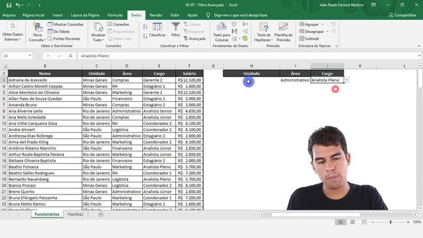Select cell 'Adriana de Azevedo'
423x238 pixels.
pos(45,80)
